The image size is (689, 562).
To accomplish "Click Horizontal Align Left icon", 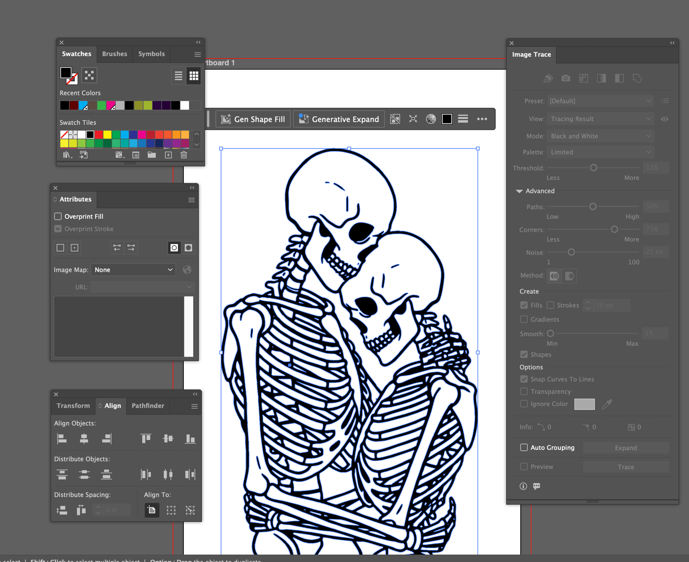I will coord(62,438).
